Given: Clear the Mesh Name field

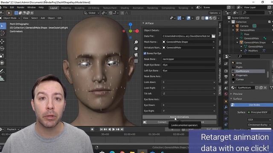Looking at the screenshot, I should [x=213, y=42].
